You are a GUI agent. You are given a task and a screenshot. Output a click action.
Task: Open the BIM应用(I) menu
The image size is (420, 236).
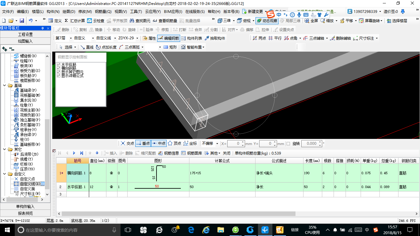(x=173, y=12)
